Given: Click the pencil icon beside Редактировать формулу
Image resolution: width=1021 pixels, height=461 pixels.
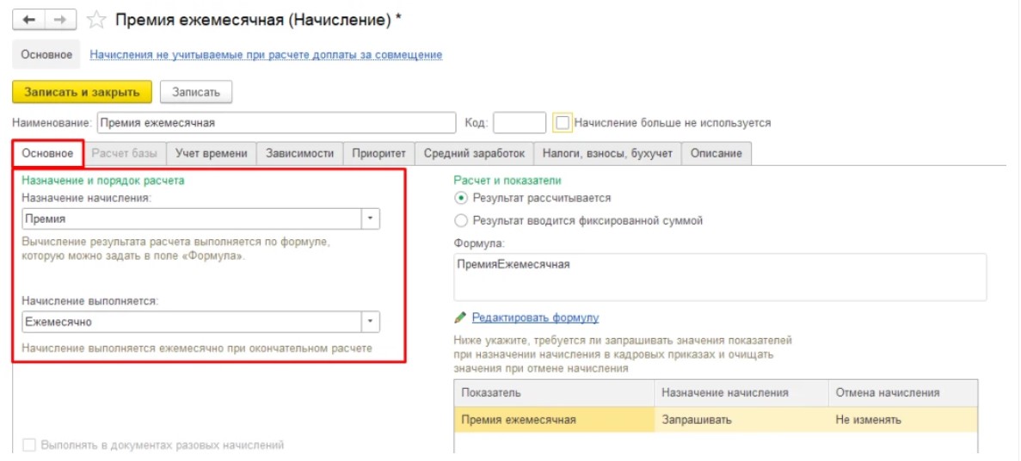Looking at the screenshot, I should click(460, 317).
